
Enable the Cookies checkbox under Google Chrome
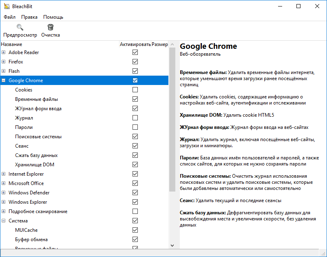pyautogui.click(x=135, y=90)
